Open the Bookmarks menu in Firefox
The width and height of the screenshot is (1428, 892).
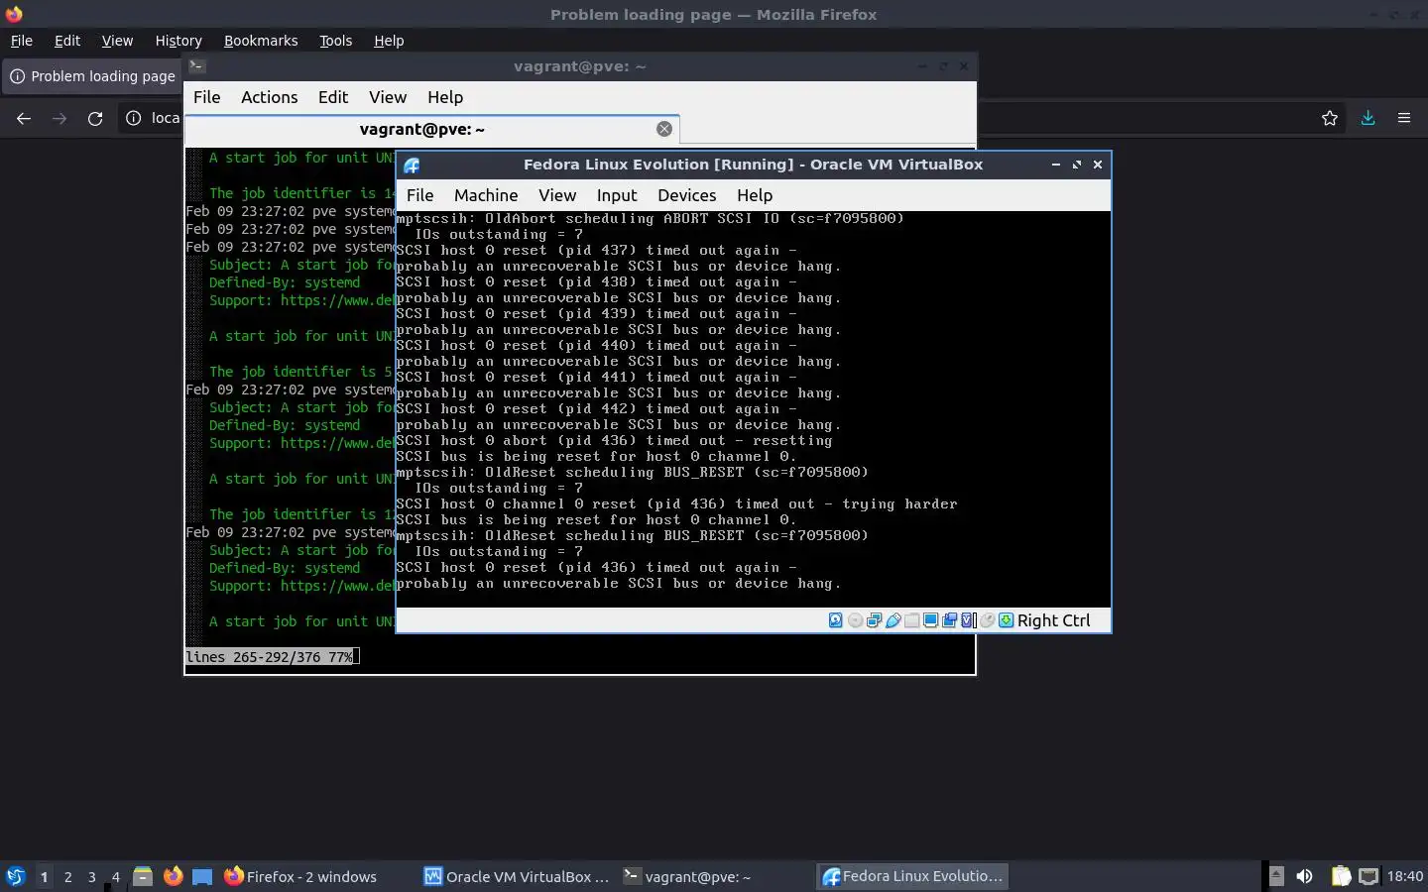(261, 41)
